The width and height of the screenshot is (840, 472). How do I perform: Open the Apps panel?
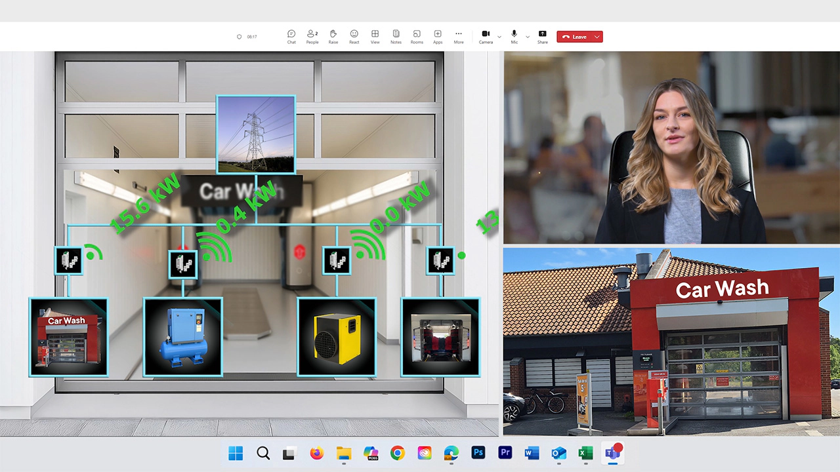[438, 37]
